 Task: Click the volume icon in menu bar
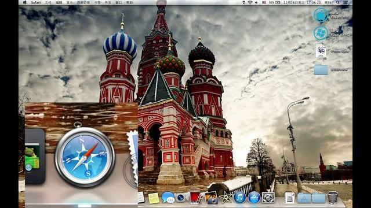(x=257, y=2)
